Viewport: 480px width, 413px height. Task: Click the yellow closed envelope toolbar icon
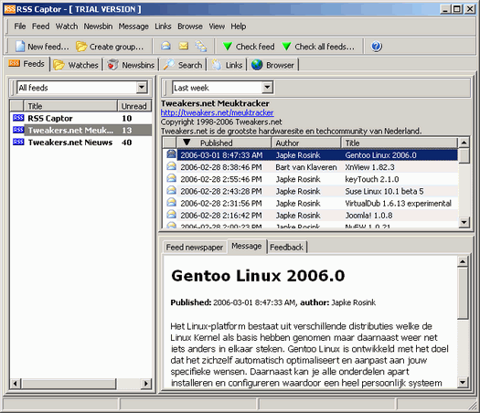[x=184, y=47]
